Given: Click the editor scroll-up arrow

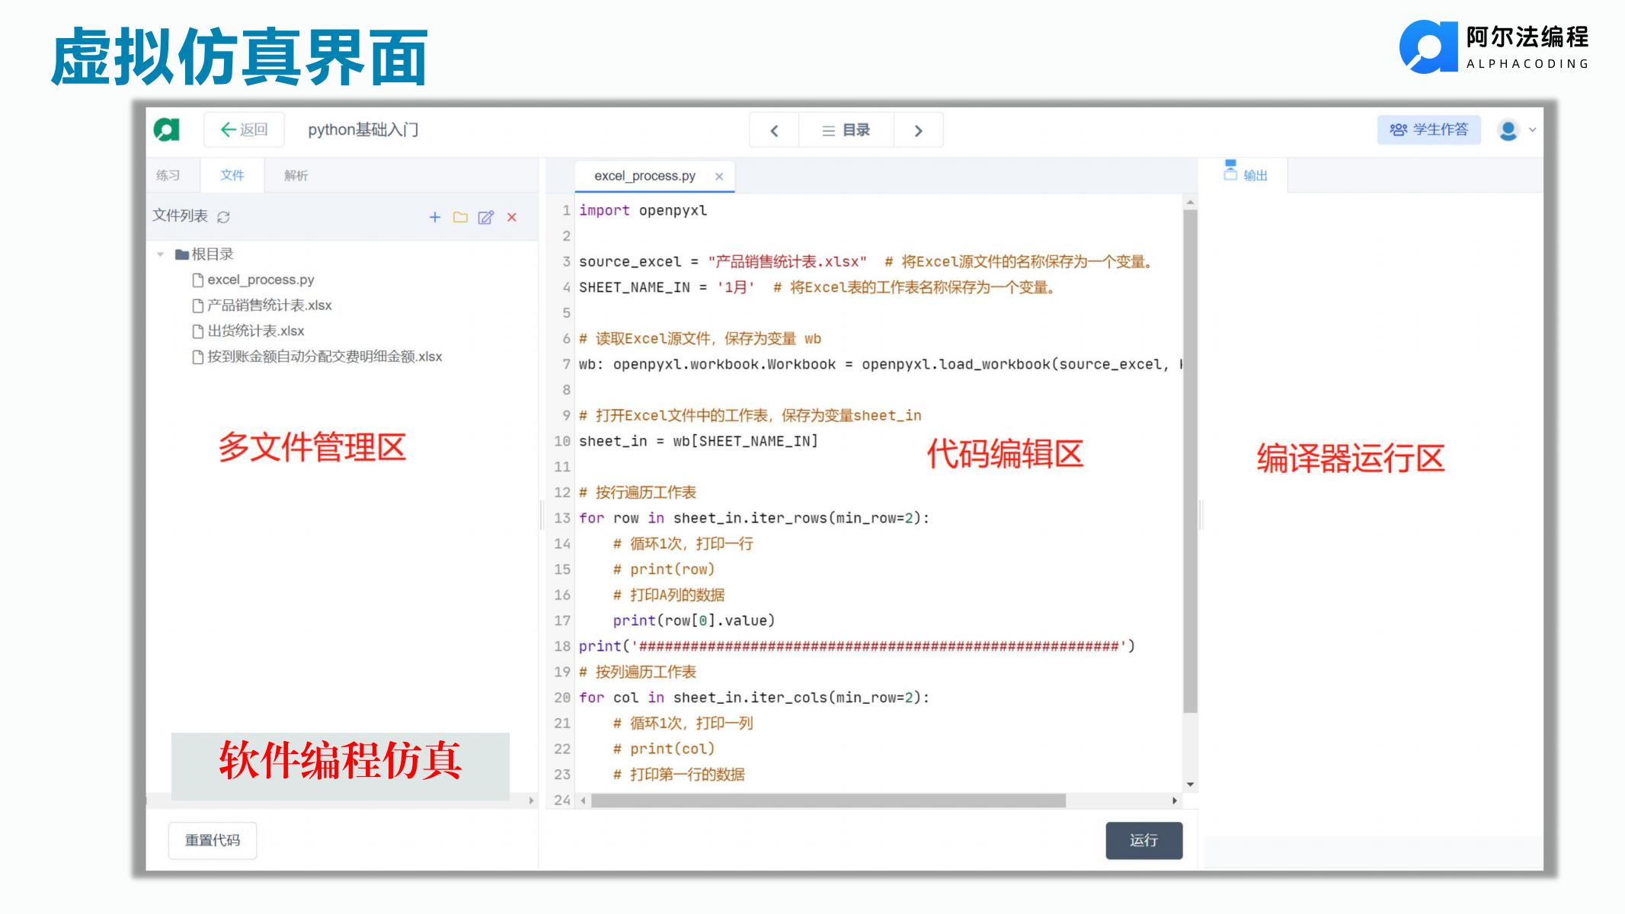Looking at the screenshot, I should click(1190, 203).
